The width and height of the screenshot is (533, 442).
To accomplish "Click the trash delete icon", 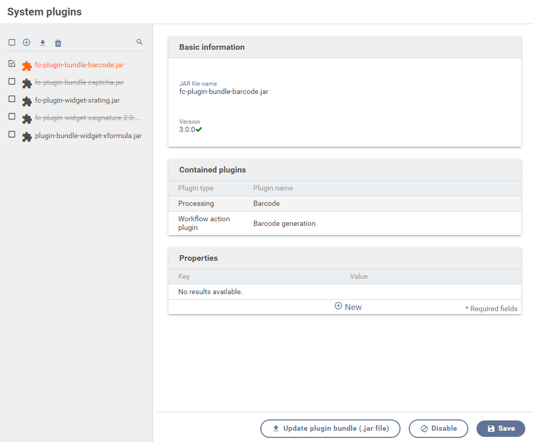I will (58, 43).
